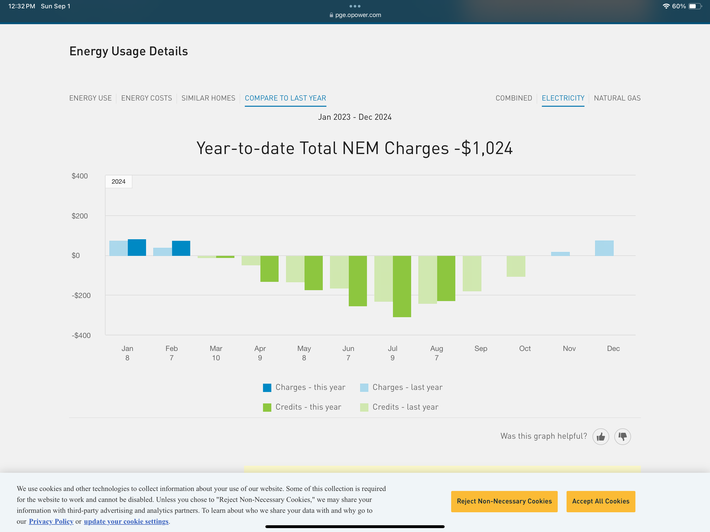Tap the home indicator bar at bottom
Image resolution: width=710 pixels, height=532 pixels.
pos(355,527)
